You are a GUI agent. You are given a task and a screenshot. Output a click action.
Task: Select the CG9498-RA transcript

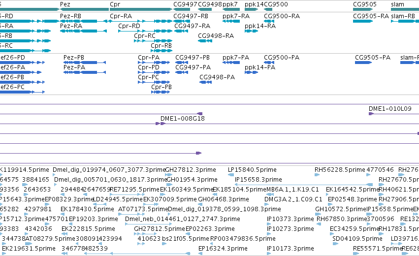pyautogui.click(x=205, y=41)
